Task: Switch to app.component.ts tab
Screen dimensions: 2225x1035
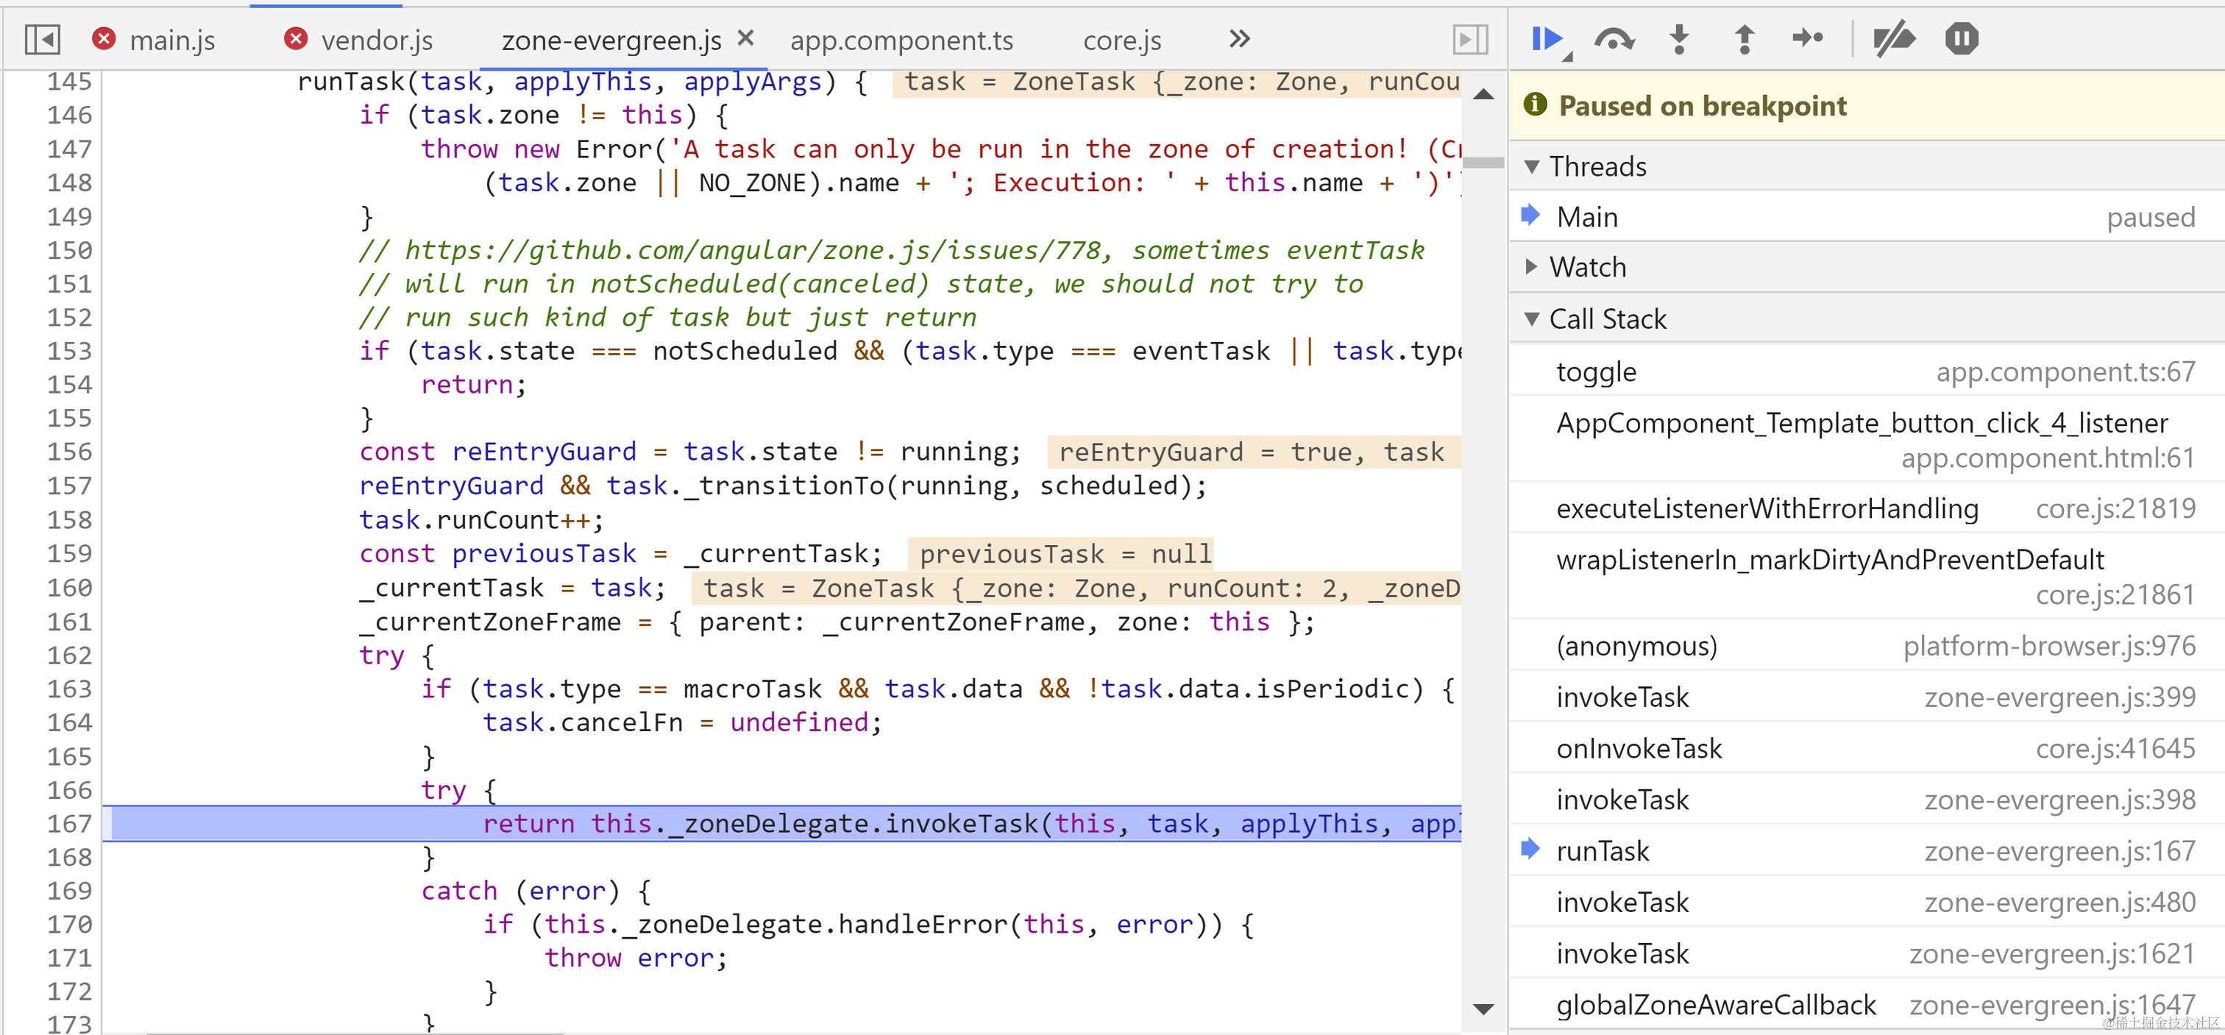Action: (901, 40)
